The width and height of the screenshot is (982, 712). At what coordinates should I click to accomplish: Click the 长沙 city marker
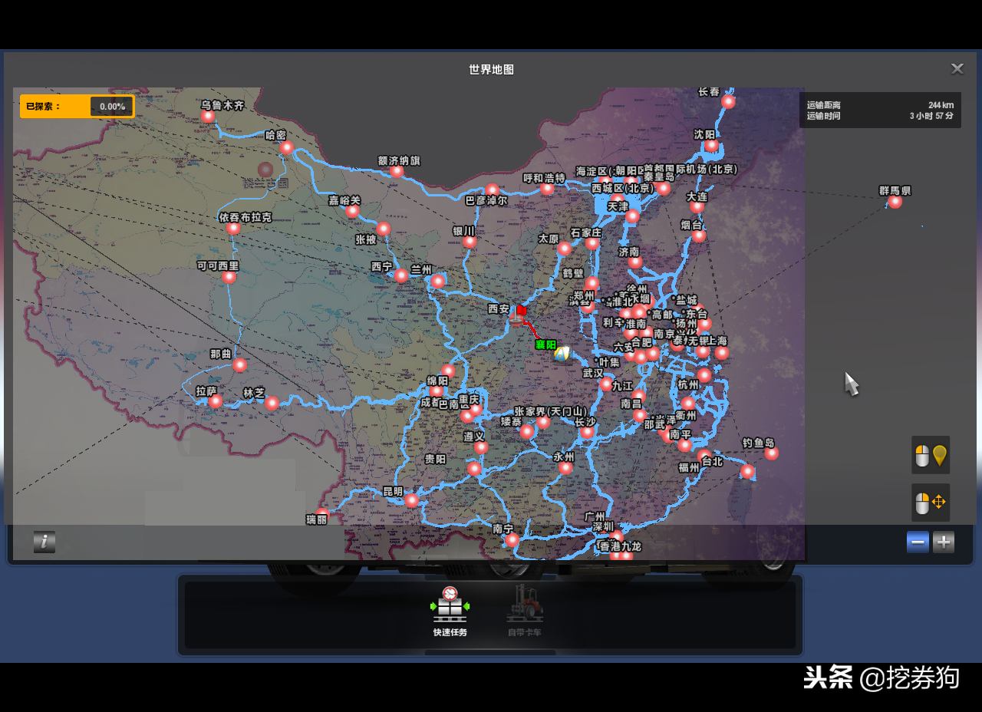[588, 432]
